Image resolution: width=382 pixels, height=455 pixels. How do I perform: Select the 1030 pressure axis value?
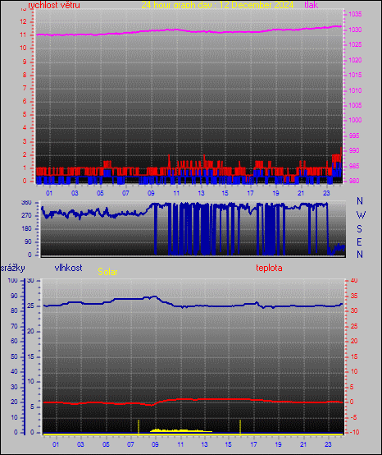point(355,30)
